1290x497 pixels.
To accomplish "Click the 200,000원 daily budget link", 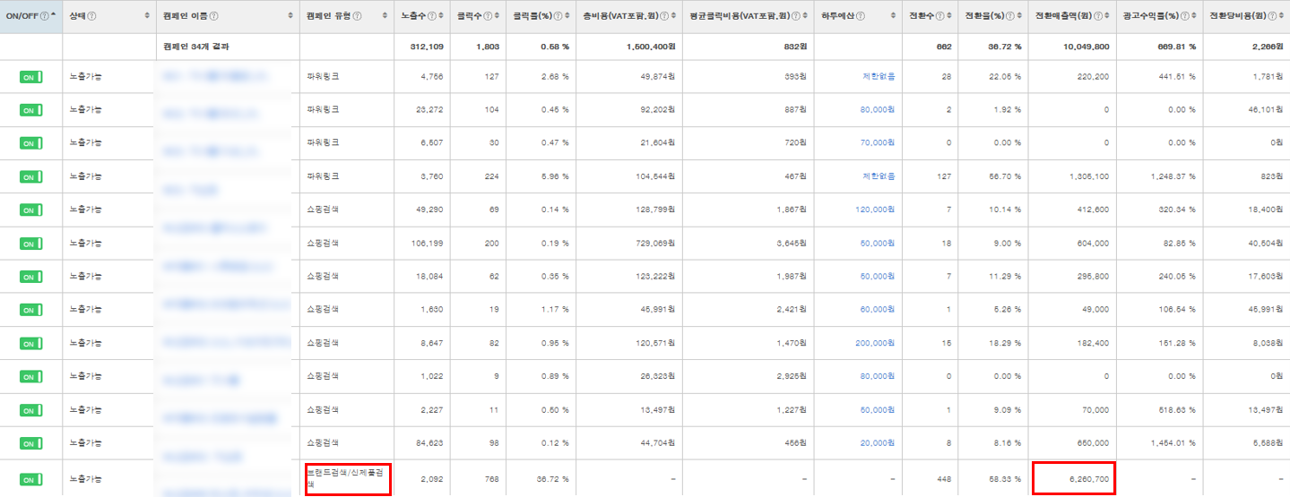I will pyautogui.click(x=875, y=343).
